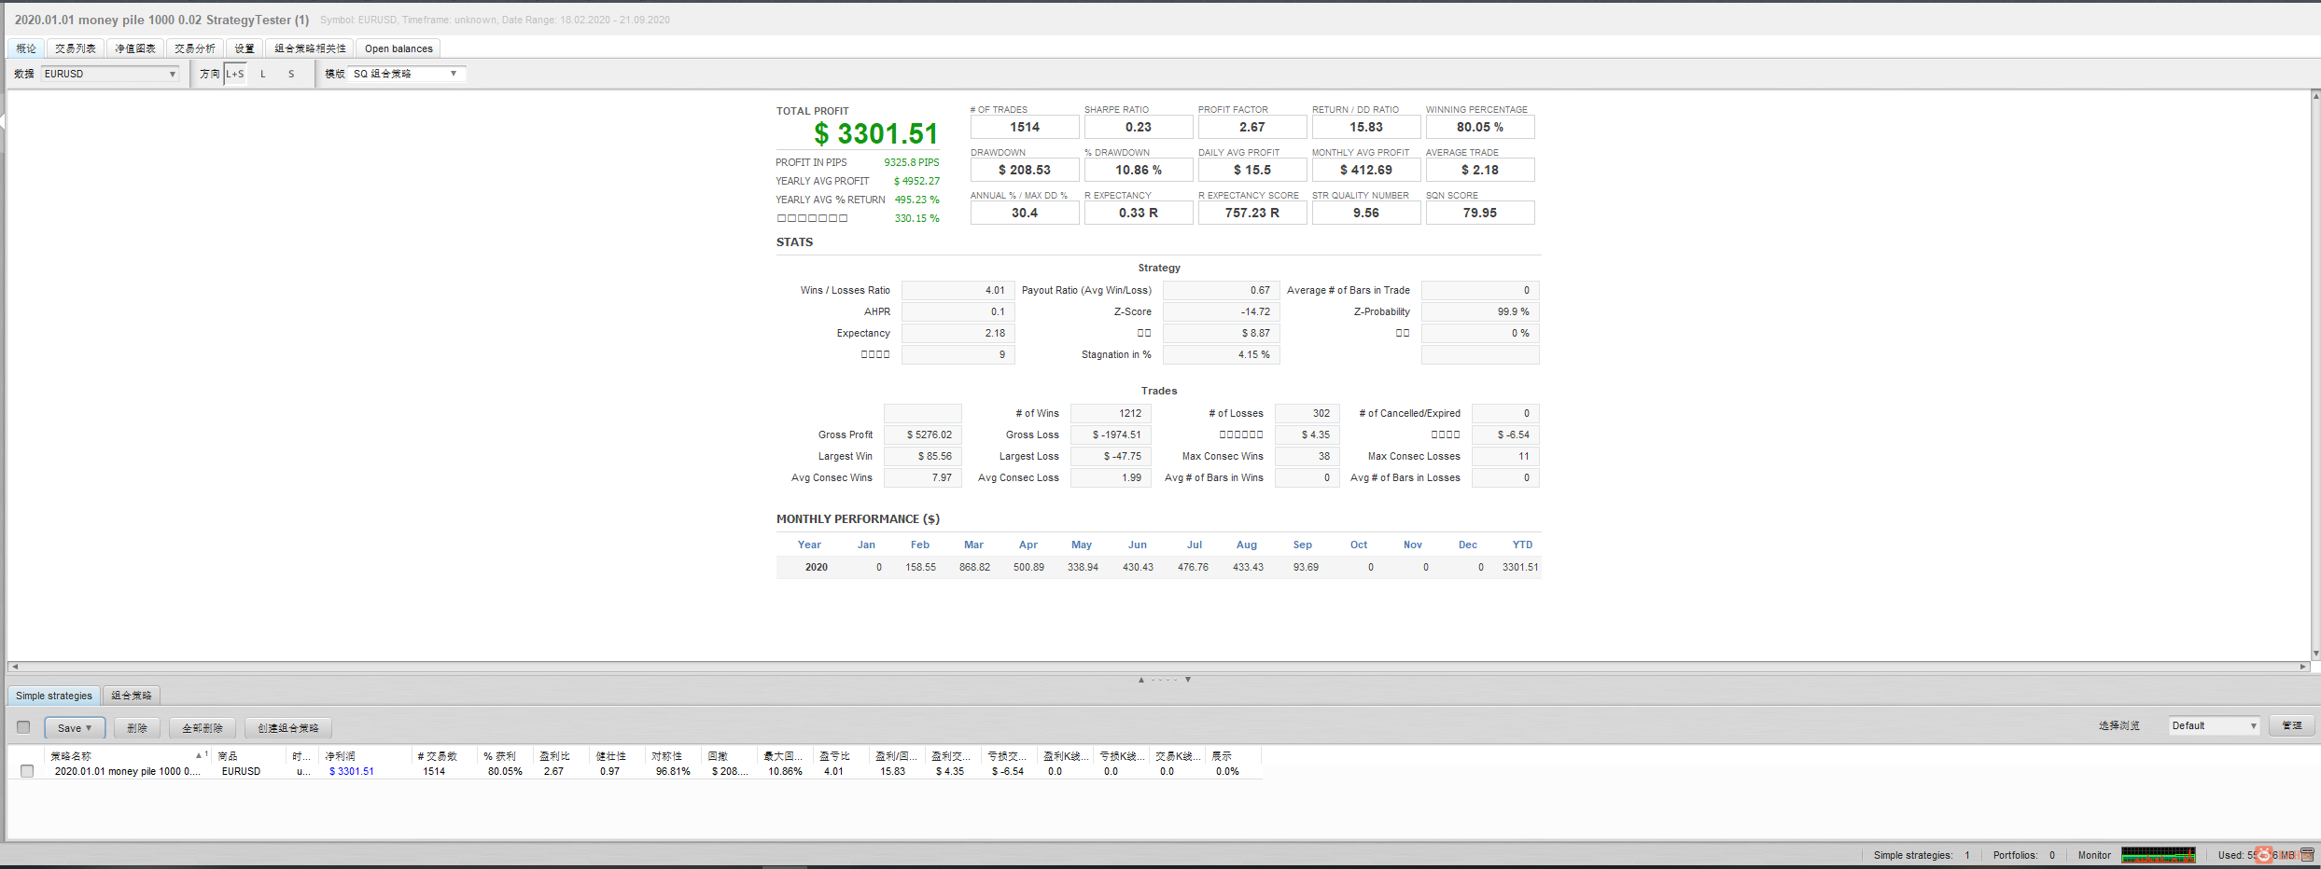
Task: Click the 删除 delete button
Action: point(137,728)
